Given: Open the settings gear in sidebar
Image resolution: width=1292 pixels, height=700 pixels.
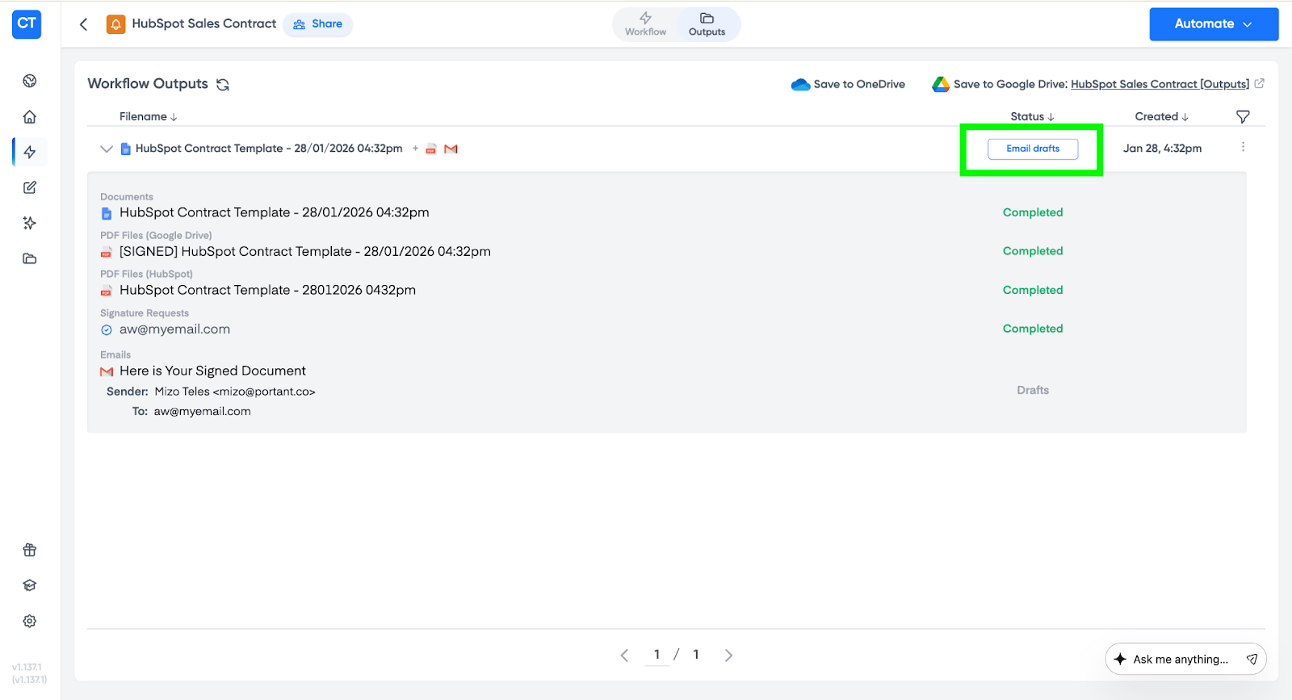Looking at the screenshot, I should coord(30,621).
